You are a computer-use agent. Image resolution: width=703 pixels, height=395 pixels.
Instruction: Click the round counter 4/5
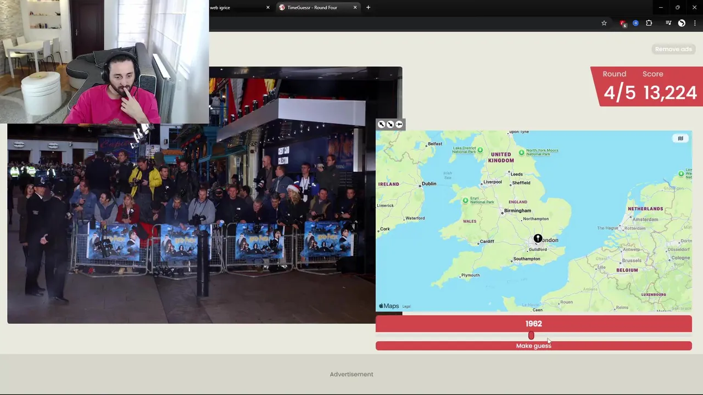tap(620, 93)
